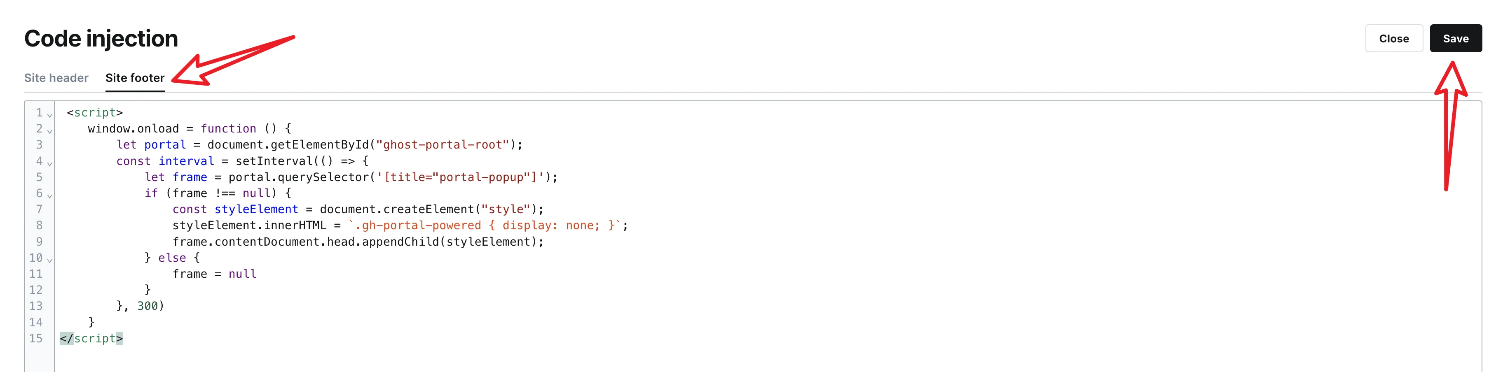1503x372 pixels.
Task: Switch to the Site header tab
Action: pyautogui.click(x=56, y=77)
